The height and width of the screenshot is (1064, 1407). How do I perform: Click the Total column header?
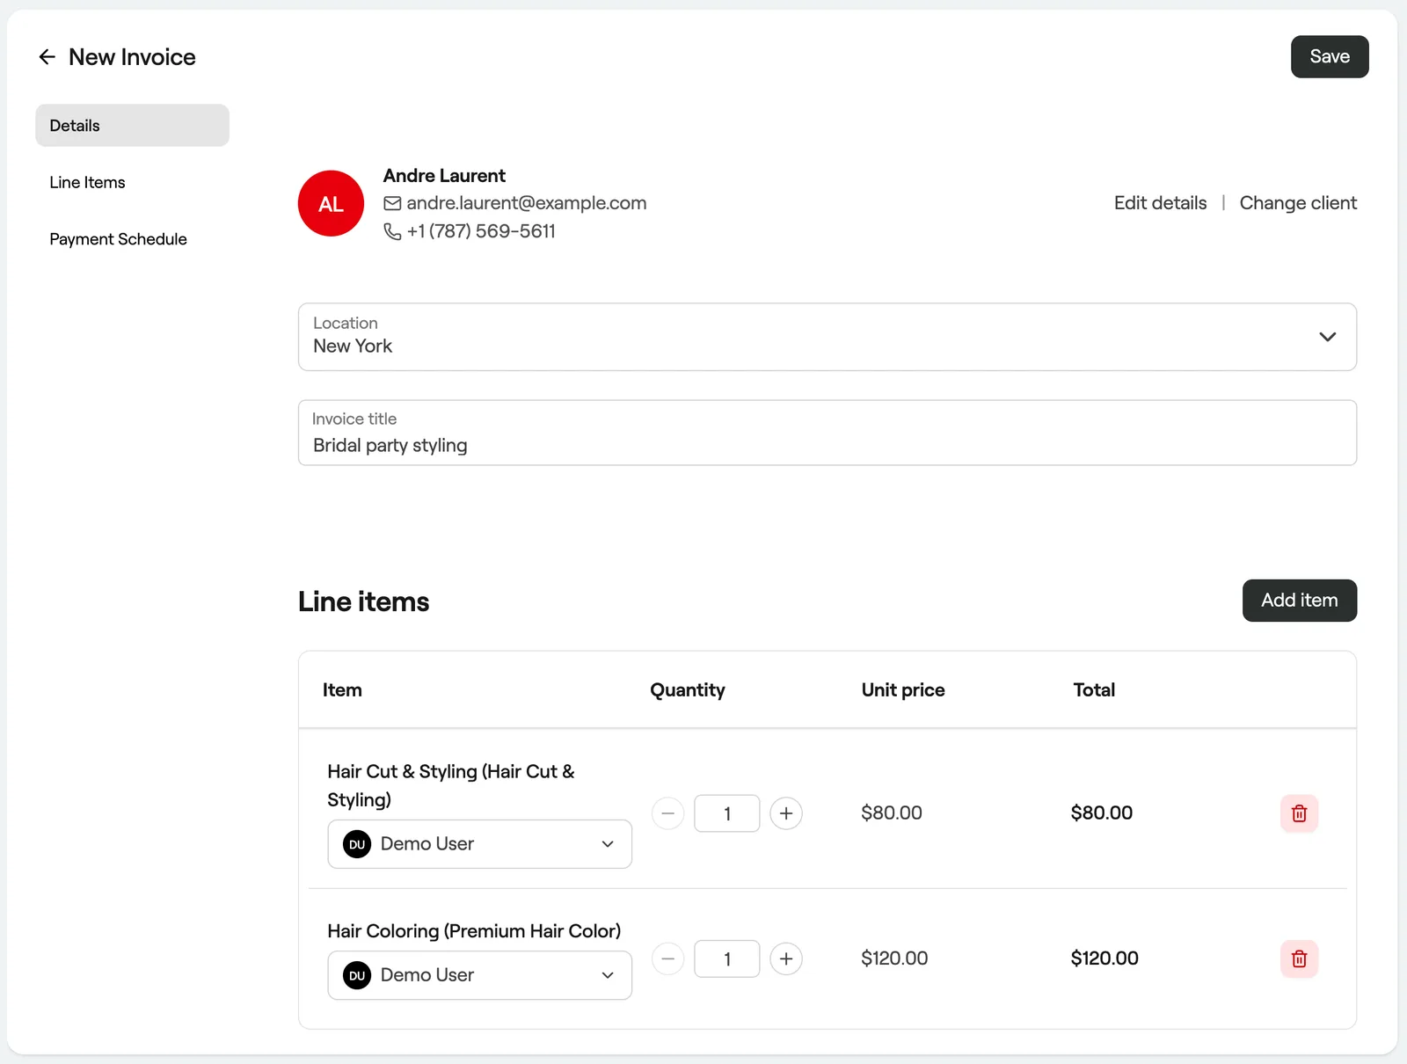point(1094,690)
